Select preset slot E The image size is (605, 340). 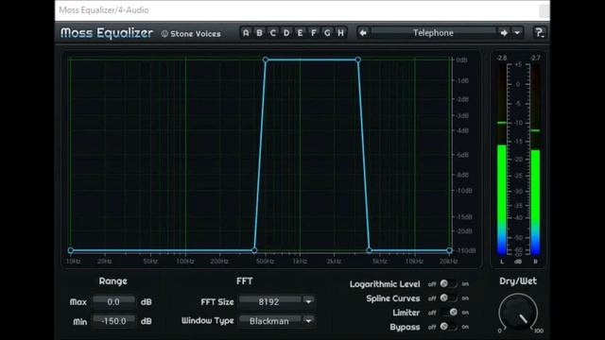pyautogui.click(x=300, y=33)
